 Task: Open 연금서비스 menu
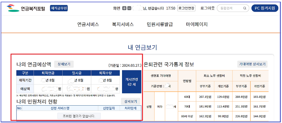click(x=88, y=25)
